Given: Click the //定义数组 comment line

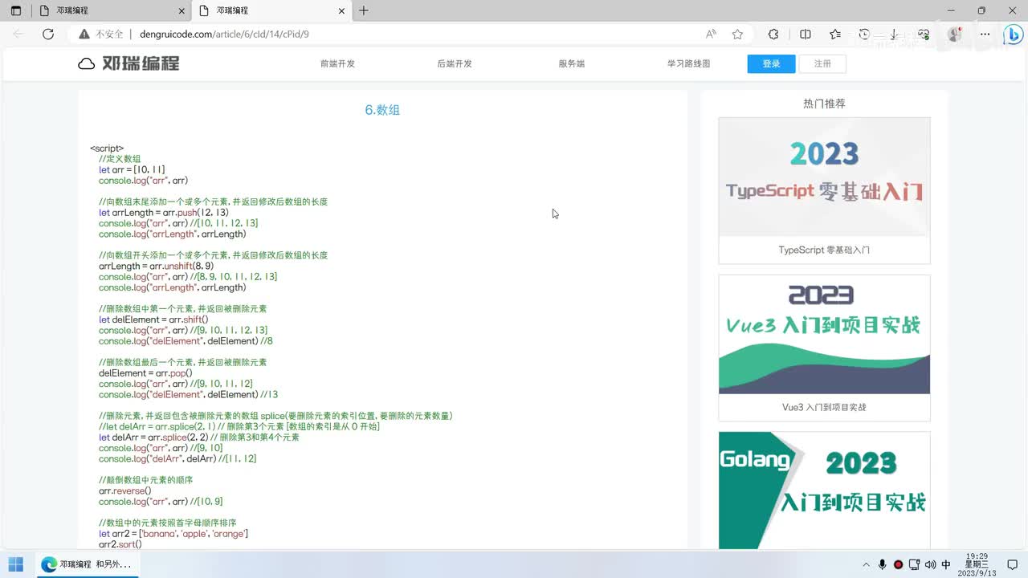Looking at the screenshot, I should 120,159.
